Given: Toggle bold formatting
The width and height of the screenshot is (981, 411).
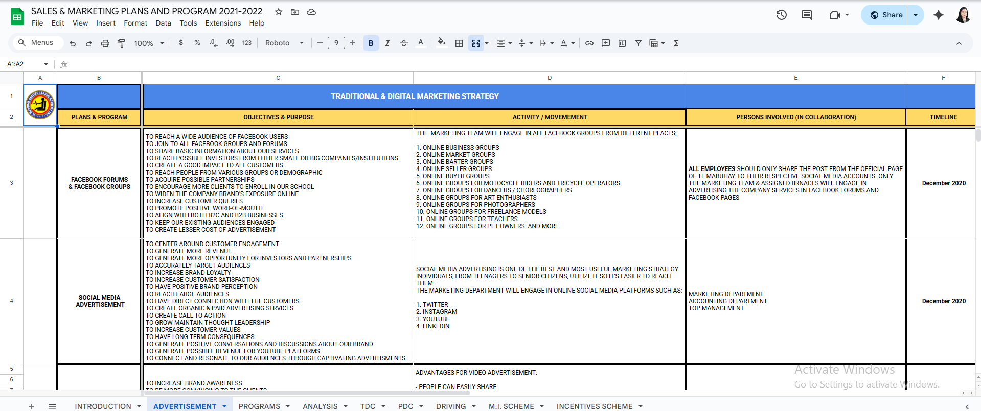Looking at the screenshot, I should (371, 43).
